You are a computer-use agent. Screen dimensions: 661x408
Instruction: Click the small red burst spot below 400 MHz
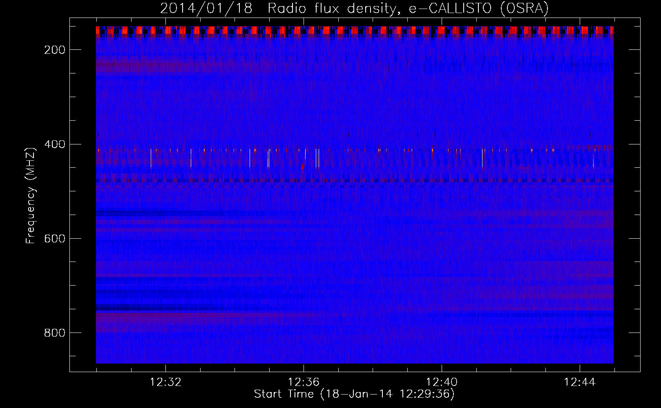(303, 166)
